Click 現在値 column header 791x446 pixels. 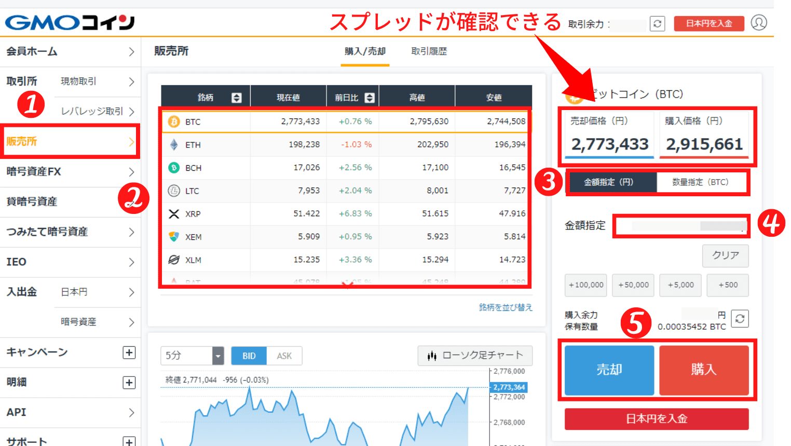[288, 98]
